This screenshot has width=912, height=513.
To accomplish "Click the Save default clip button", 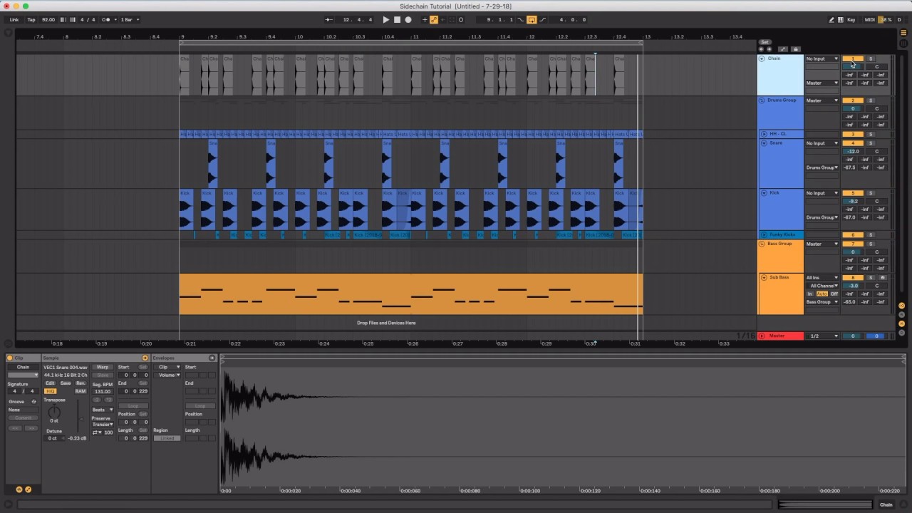I will coord(66,383).
